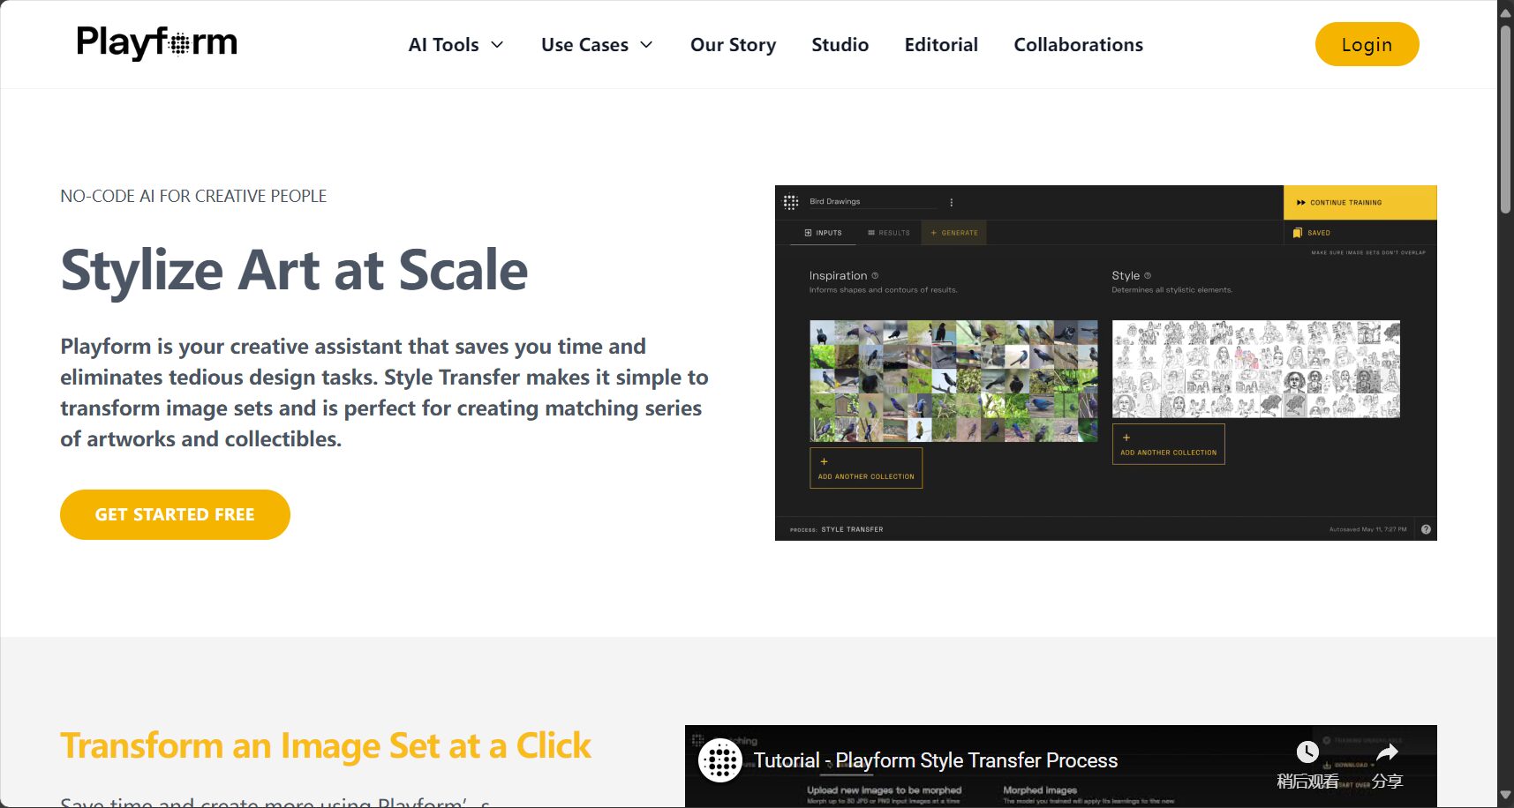Expand the AI Tools dropdown chevron
Image resolution: width=1514 pixels, height=808 pixels.
[x=497, y=45]
